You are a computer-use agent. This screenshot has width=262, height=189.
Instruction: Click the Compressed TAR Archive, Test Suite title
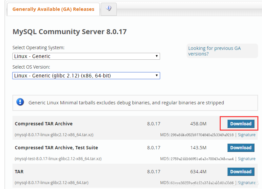[x=56, y=148]
